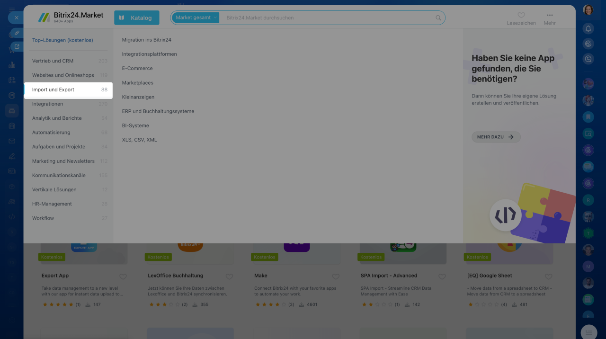The height and width of the screenshot is (339, 606).
Task: Open BI-Systeme subcategory
Action: tap(135, 125)
